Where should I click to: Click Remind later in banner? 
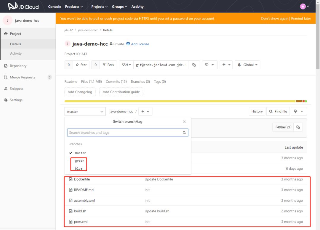[301, 19]
